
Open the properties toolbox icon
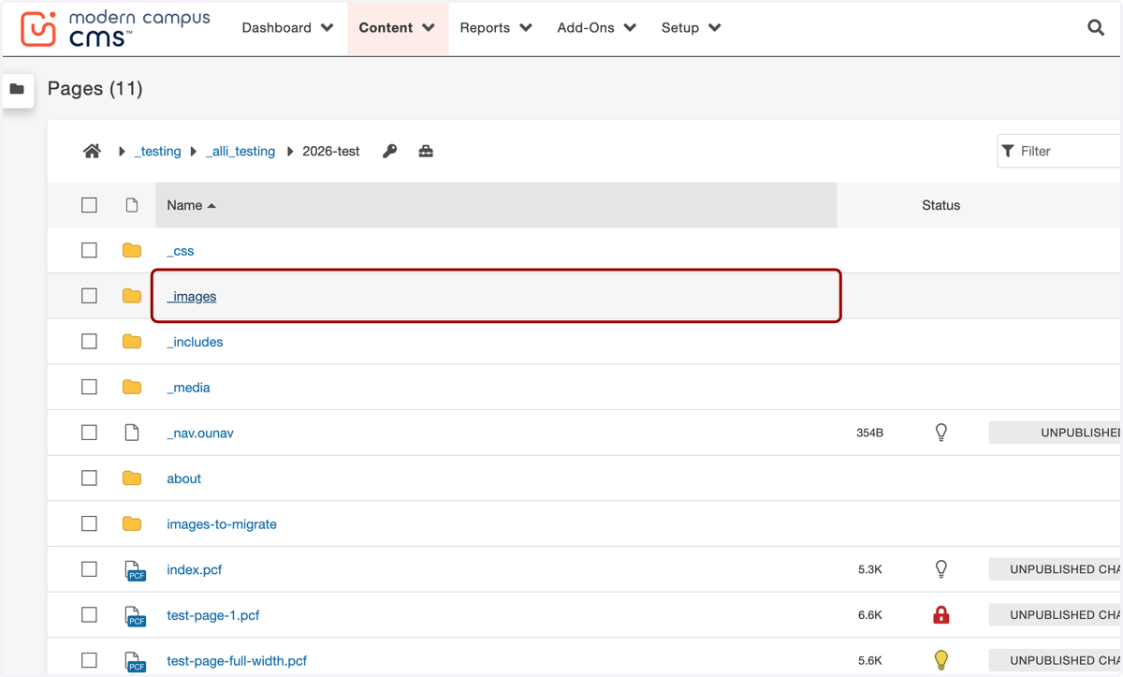[x=426, y=151]
